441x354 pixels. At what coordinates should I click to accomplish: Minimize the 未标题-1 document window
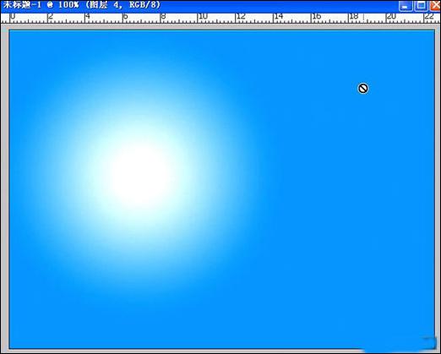point(406,5)
